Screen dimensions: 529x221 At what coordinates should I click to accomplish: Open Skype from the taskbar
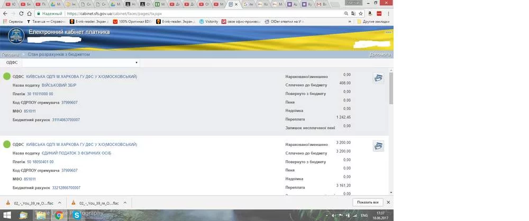(x=77, y=215)
